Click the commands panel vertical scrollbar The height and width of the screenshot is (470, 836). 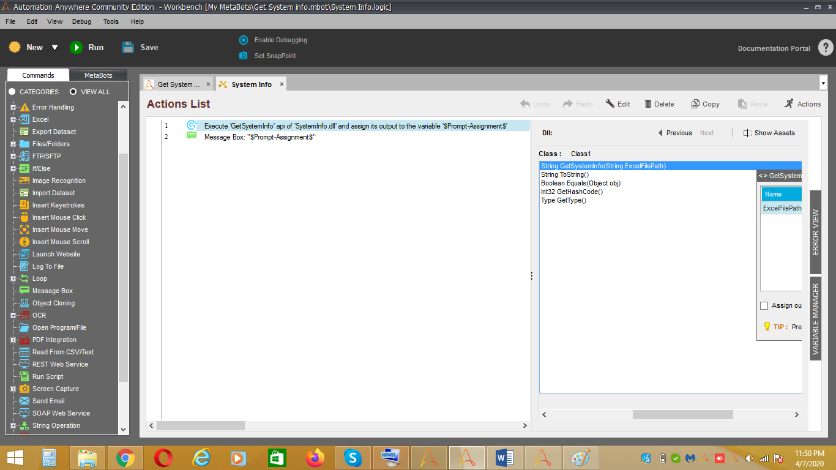click(x=123, y=266)
